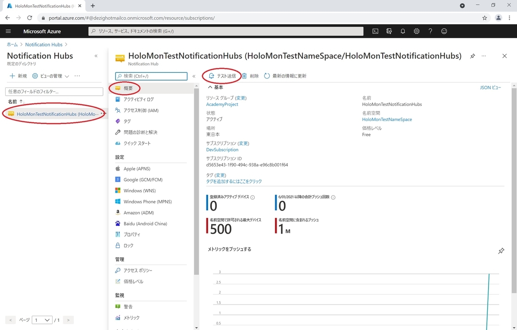Image resolution: width=517 pixels, height=330 pixels.
Task: Click 削除 delete button
Action: (250, 76)
